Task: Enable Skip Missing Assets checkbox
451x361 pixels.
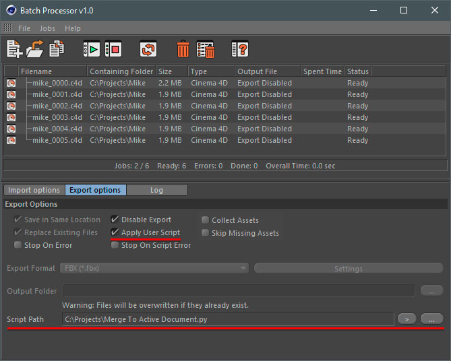Action: coord(205,232)
